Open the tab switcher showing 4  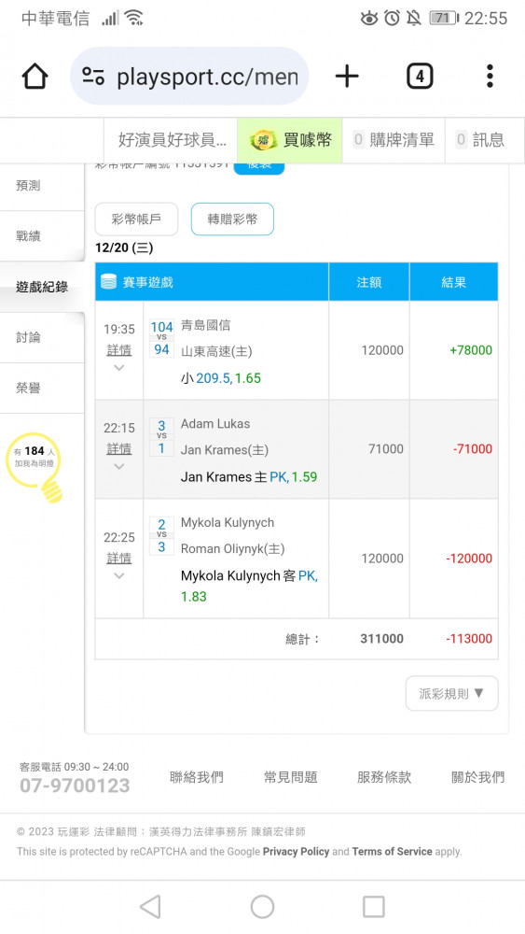coord(420,77)
